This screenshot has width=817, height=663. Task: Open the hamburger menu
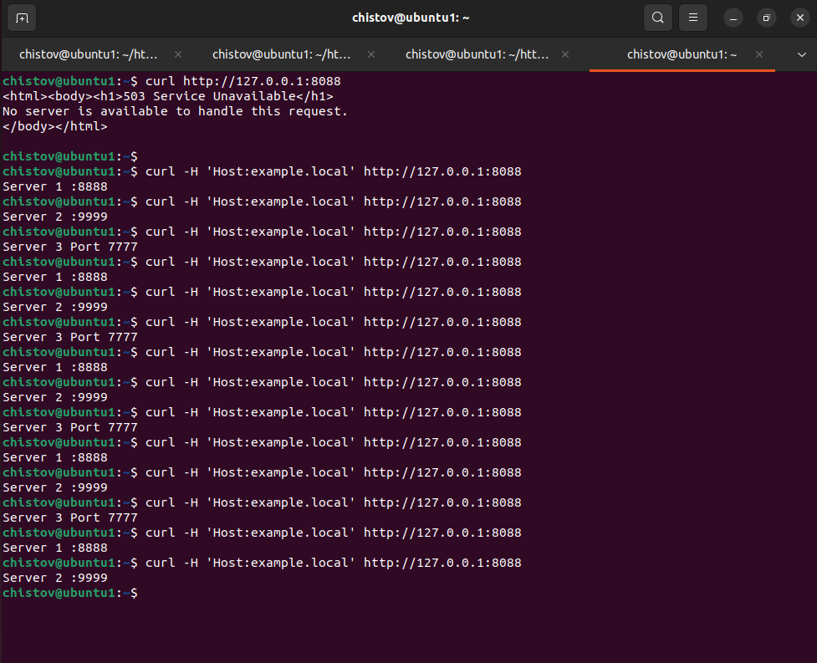695,17
